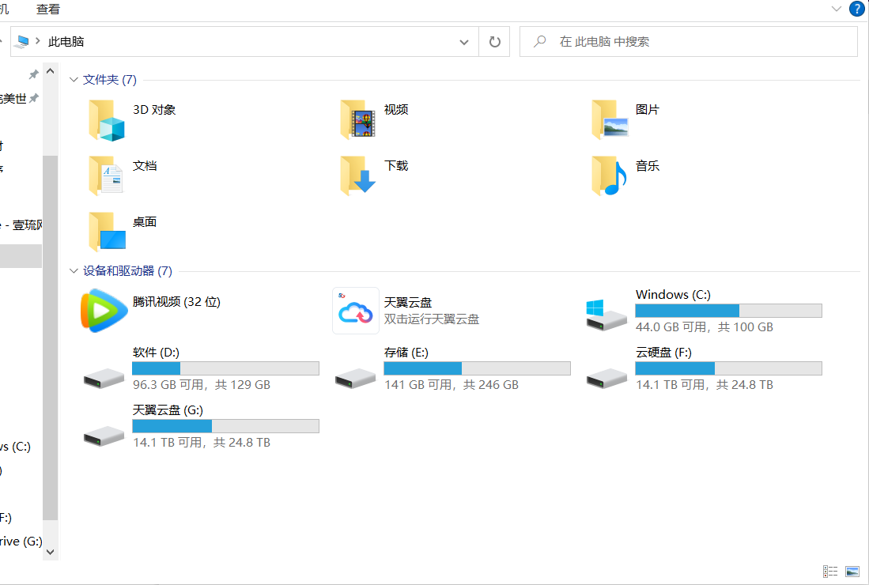This screenshot has height=585, width=869.
Task: Click the 在 此电脑 中搜索 search field
Action: (x=689, y=42)
